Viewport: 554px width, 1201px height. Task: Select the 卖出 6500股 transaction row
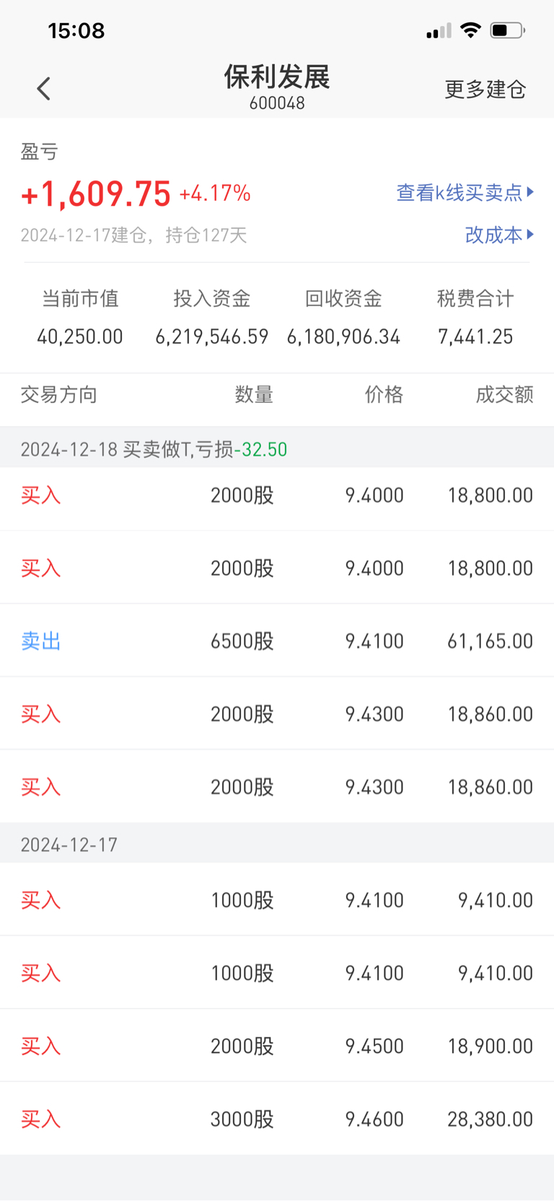277,641
